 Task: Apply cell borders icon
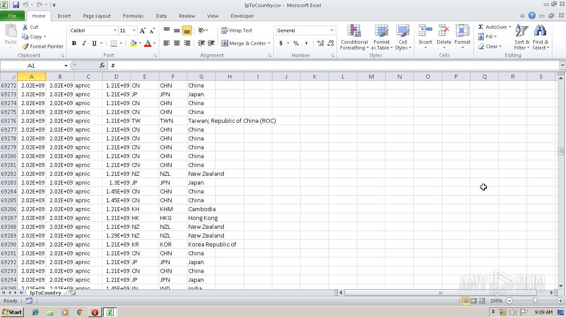pos(114,43)
